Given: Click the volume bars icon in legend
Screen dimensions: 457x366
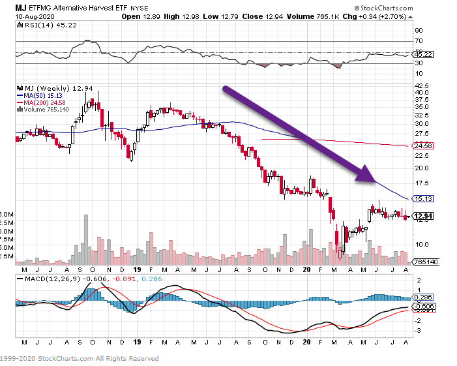Looking at the screenshot, I should pyautogui.click(x=20, y=110).
